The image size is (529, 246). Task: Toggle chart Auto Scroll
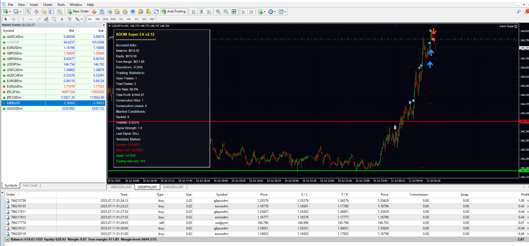243,12
